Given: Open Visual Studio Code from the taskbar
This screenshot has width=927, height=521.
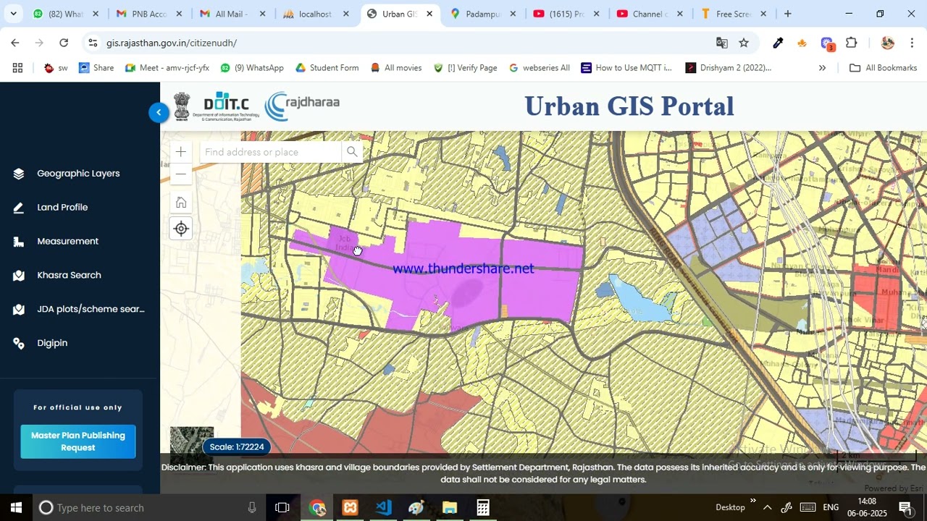Looking at the screenshot, I should coord(383,508).
